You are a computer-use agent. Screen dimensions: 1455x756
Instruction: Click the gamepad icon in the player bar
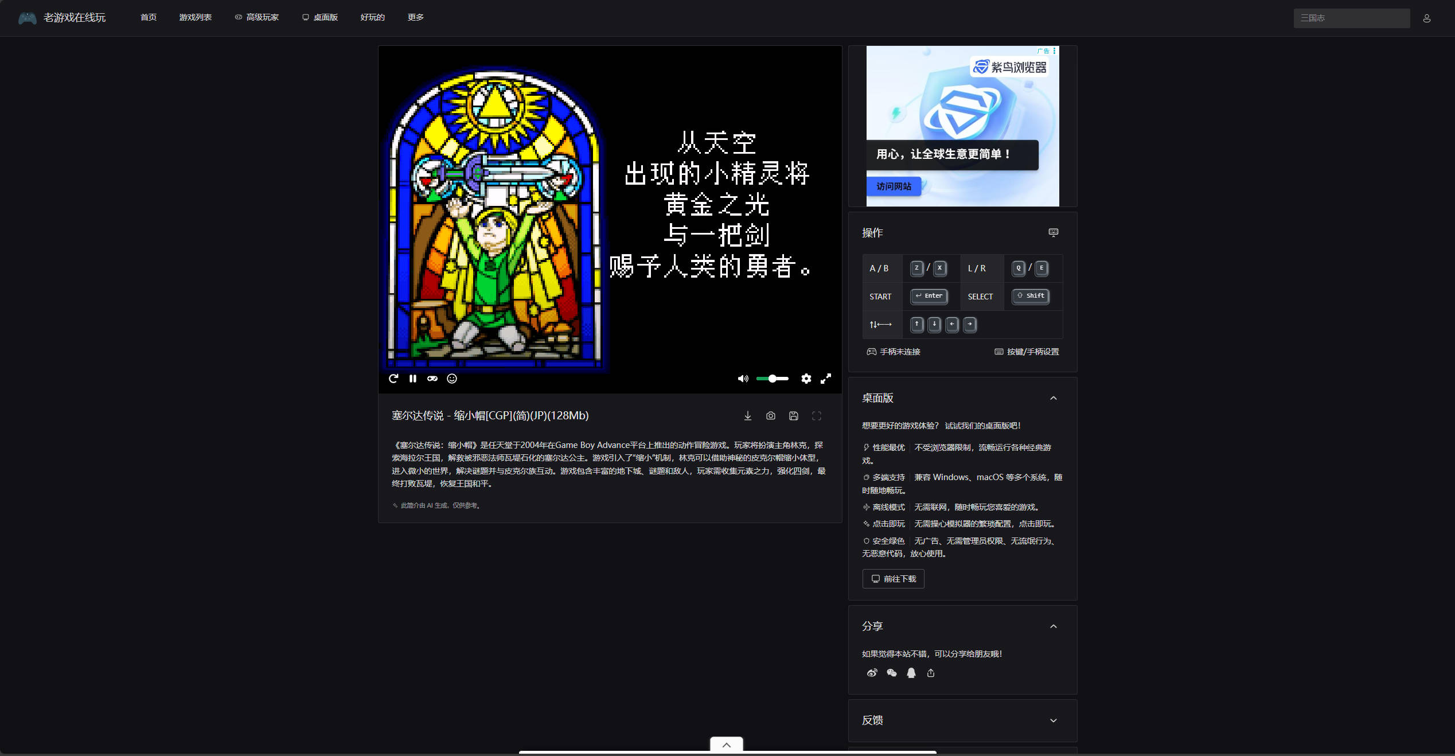[432, 379]
